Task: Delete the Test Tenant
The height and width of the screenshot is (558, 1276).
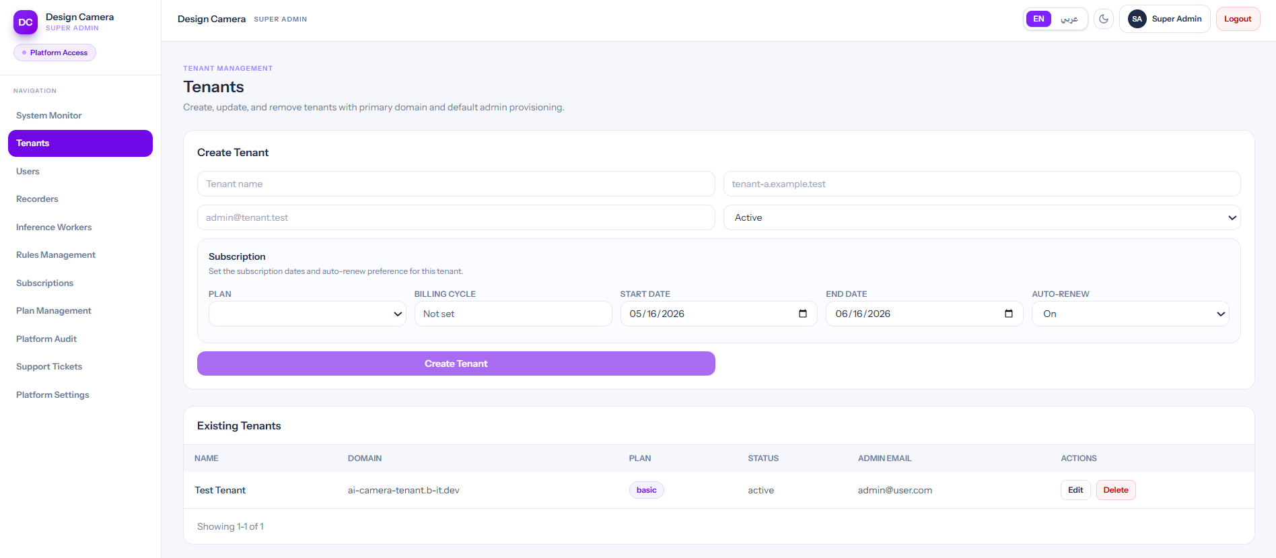Action: [1115, 490]
